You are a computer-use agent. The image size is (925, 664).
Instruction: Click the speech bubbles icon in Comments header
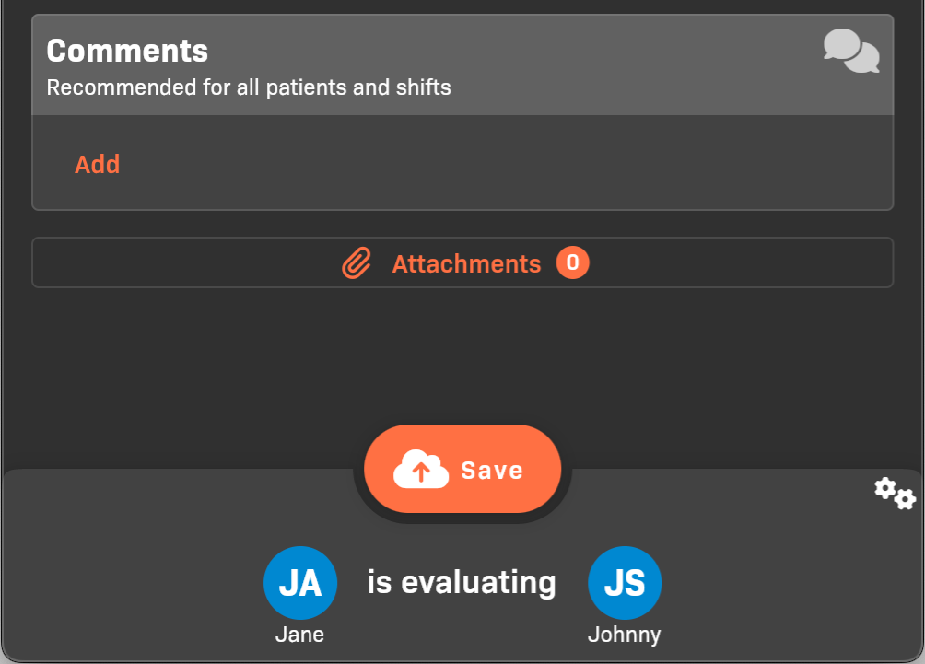coord(851,51)
